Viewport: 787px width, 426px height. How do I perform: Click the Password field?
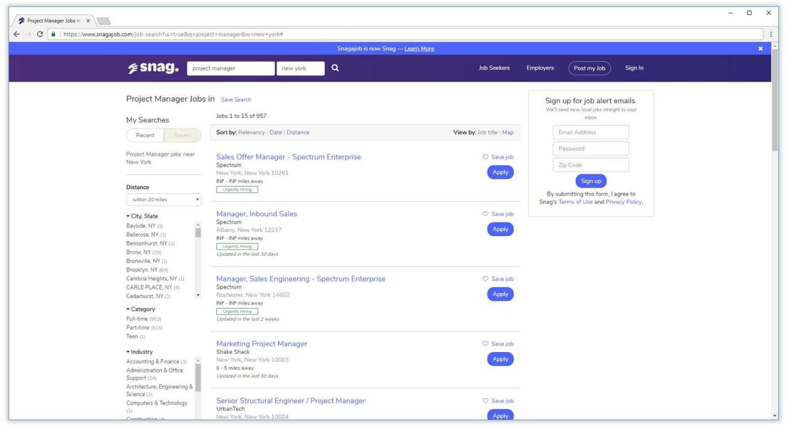tap(591, 149)
